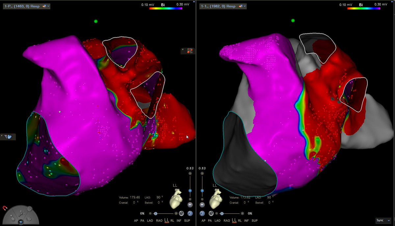Click right map 0.10 mV lower threshold
Screen dimensions: 395x226
coord(345,5)
